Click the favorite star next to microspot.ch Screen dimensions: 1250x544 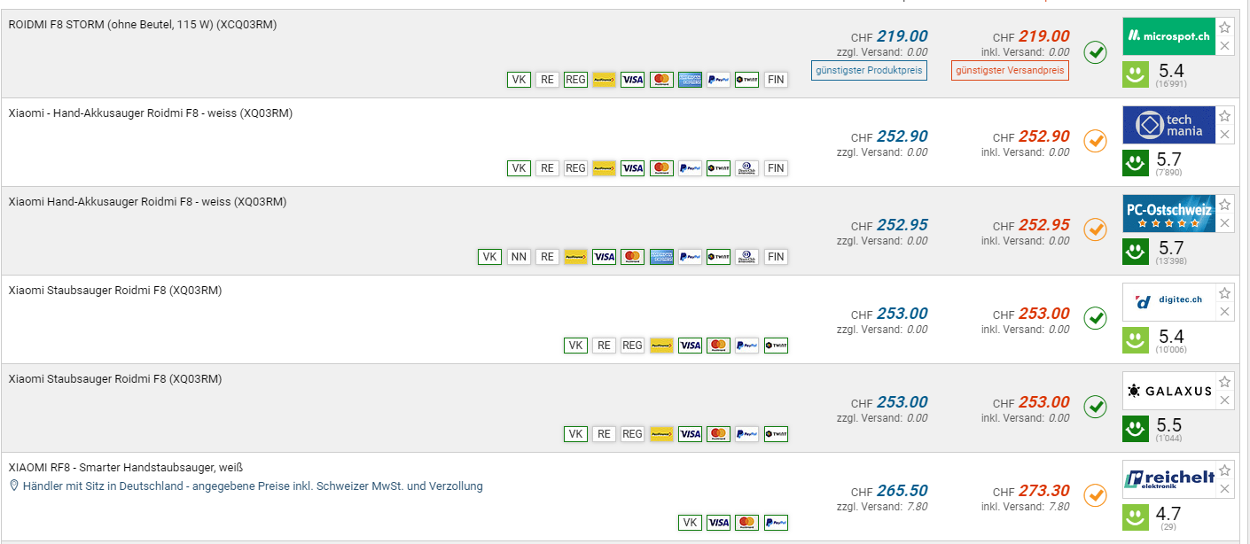(x=1224, y=27)
